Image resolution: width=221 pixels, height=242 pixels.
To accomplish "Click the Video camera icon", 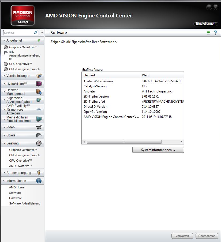I will pyautogui.click(x=39, y=127).
